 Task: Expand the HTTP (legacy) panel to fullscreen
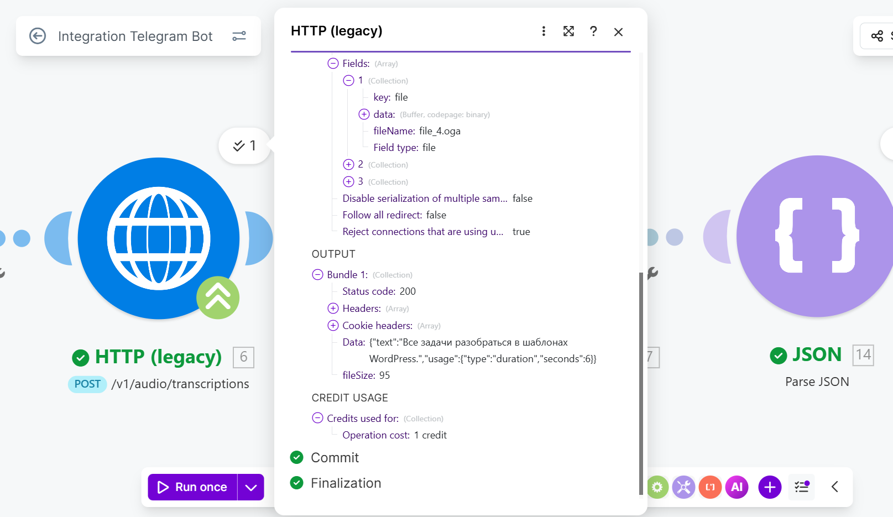568,31
